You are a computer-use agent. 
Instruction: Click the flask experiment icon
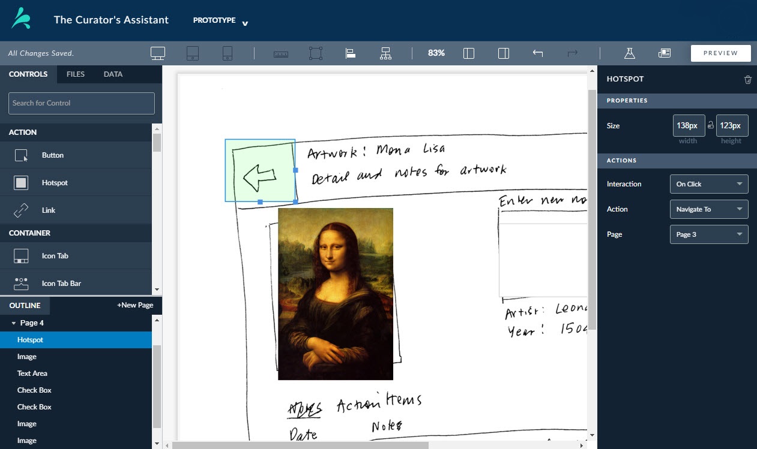coord(629,53)
